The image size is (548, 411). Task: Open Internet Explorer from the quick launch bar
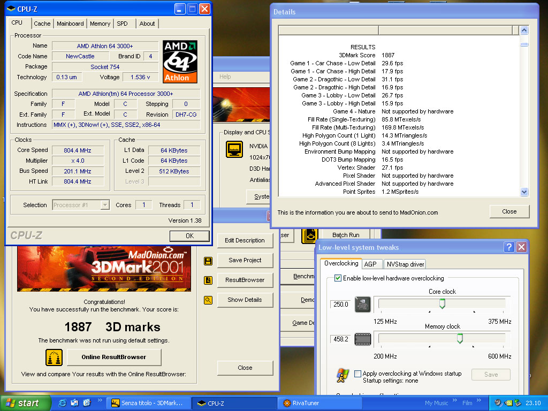click(63, 403)
